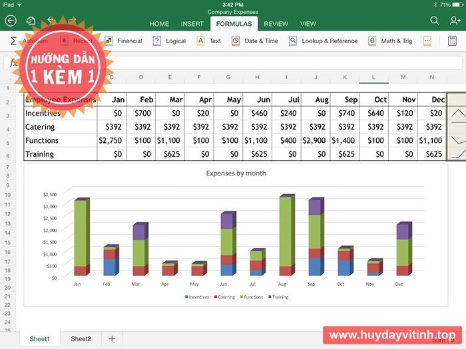The width and height of the screenshot is (466, 349).
Task: Open the More functions ellipsis icon
Action: 427,41
